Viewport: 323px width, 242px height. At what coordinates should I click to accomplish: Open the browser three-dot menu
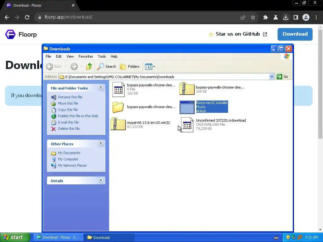tap(316, 17)
